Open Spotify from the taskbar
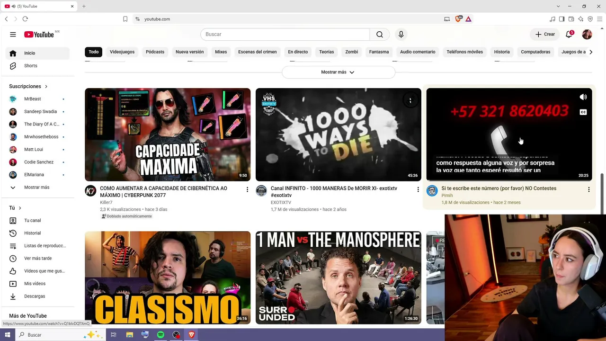 tap(160, 335)
